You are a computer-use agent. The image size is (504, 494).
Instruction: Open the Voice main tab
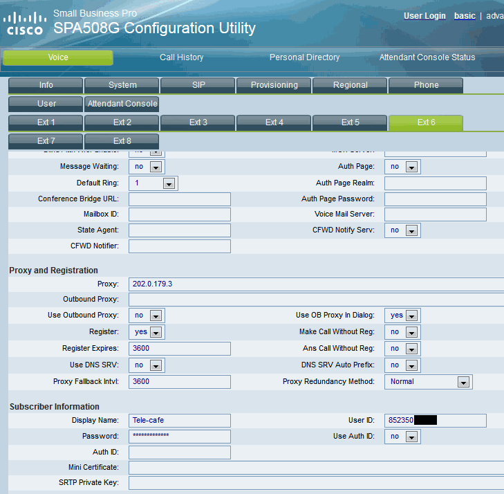(x=58, y=57)
